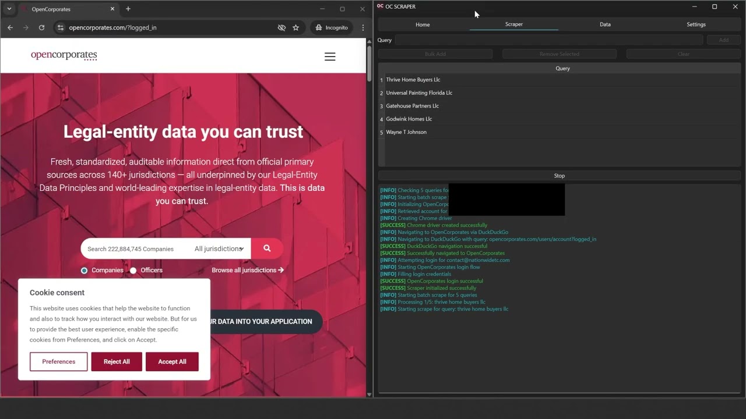Click the Chrome back arrow icon
The image size is (746, 419).
pyautogui.click(x=10, y=27)
